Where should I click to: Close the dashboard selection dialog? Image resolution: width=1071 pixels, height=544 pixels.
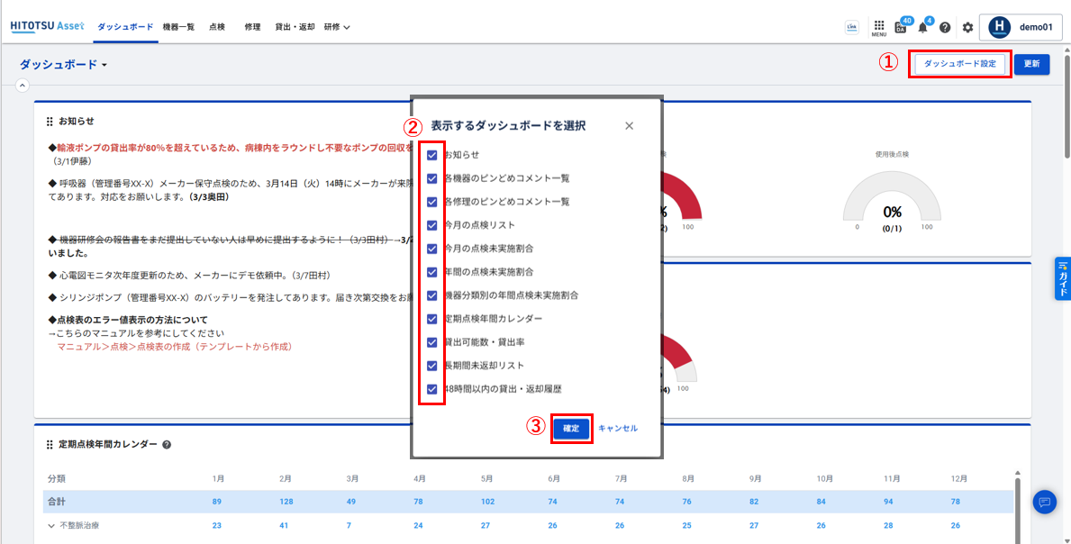coord(629,126)
